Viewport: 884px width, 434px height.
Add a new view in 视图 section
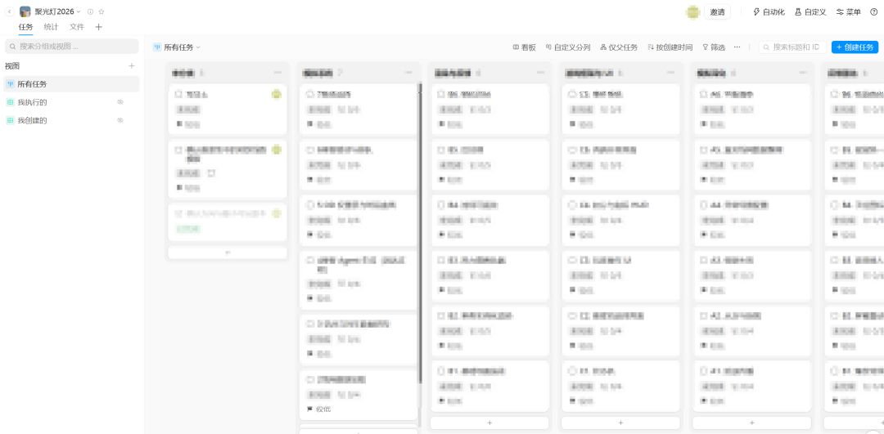131,66
